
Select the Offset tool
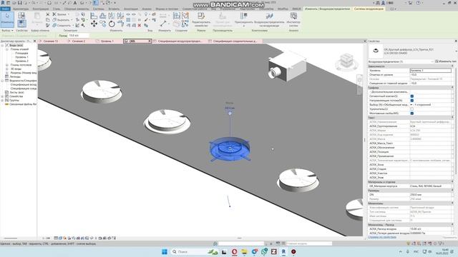click(103, 16)
